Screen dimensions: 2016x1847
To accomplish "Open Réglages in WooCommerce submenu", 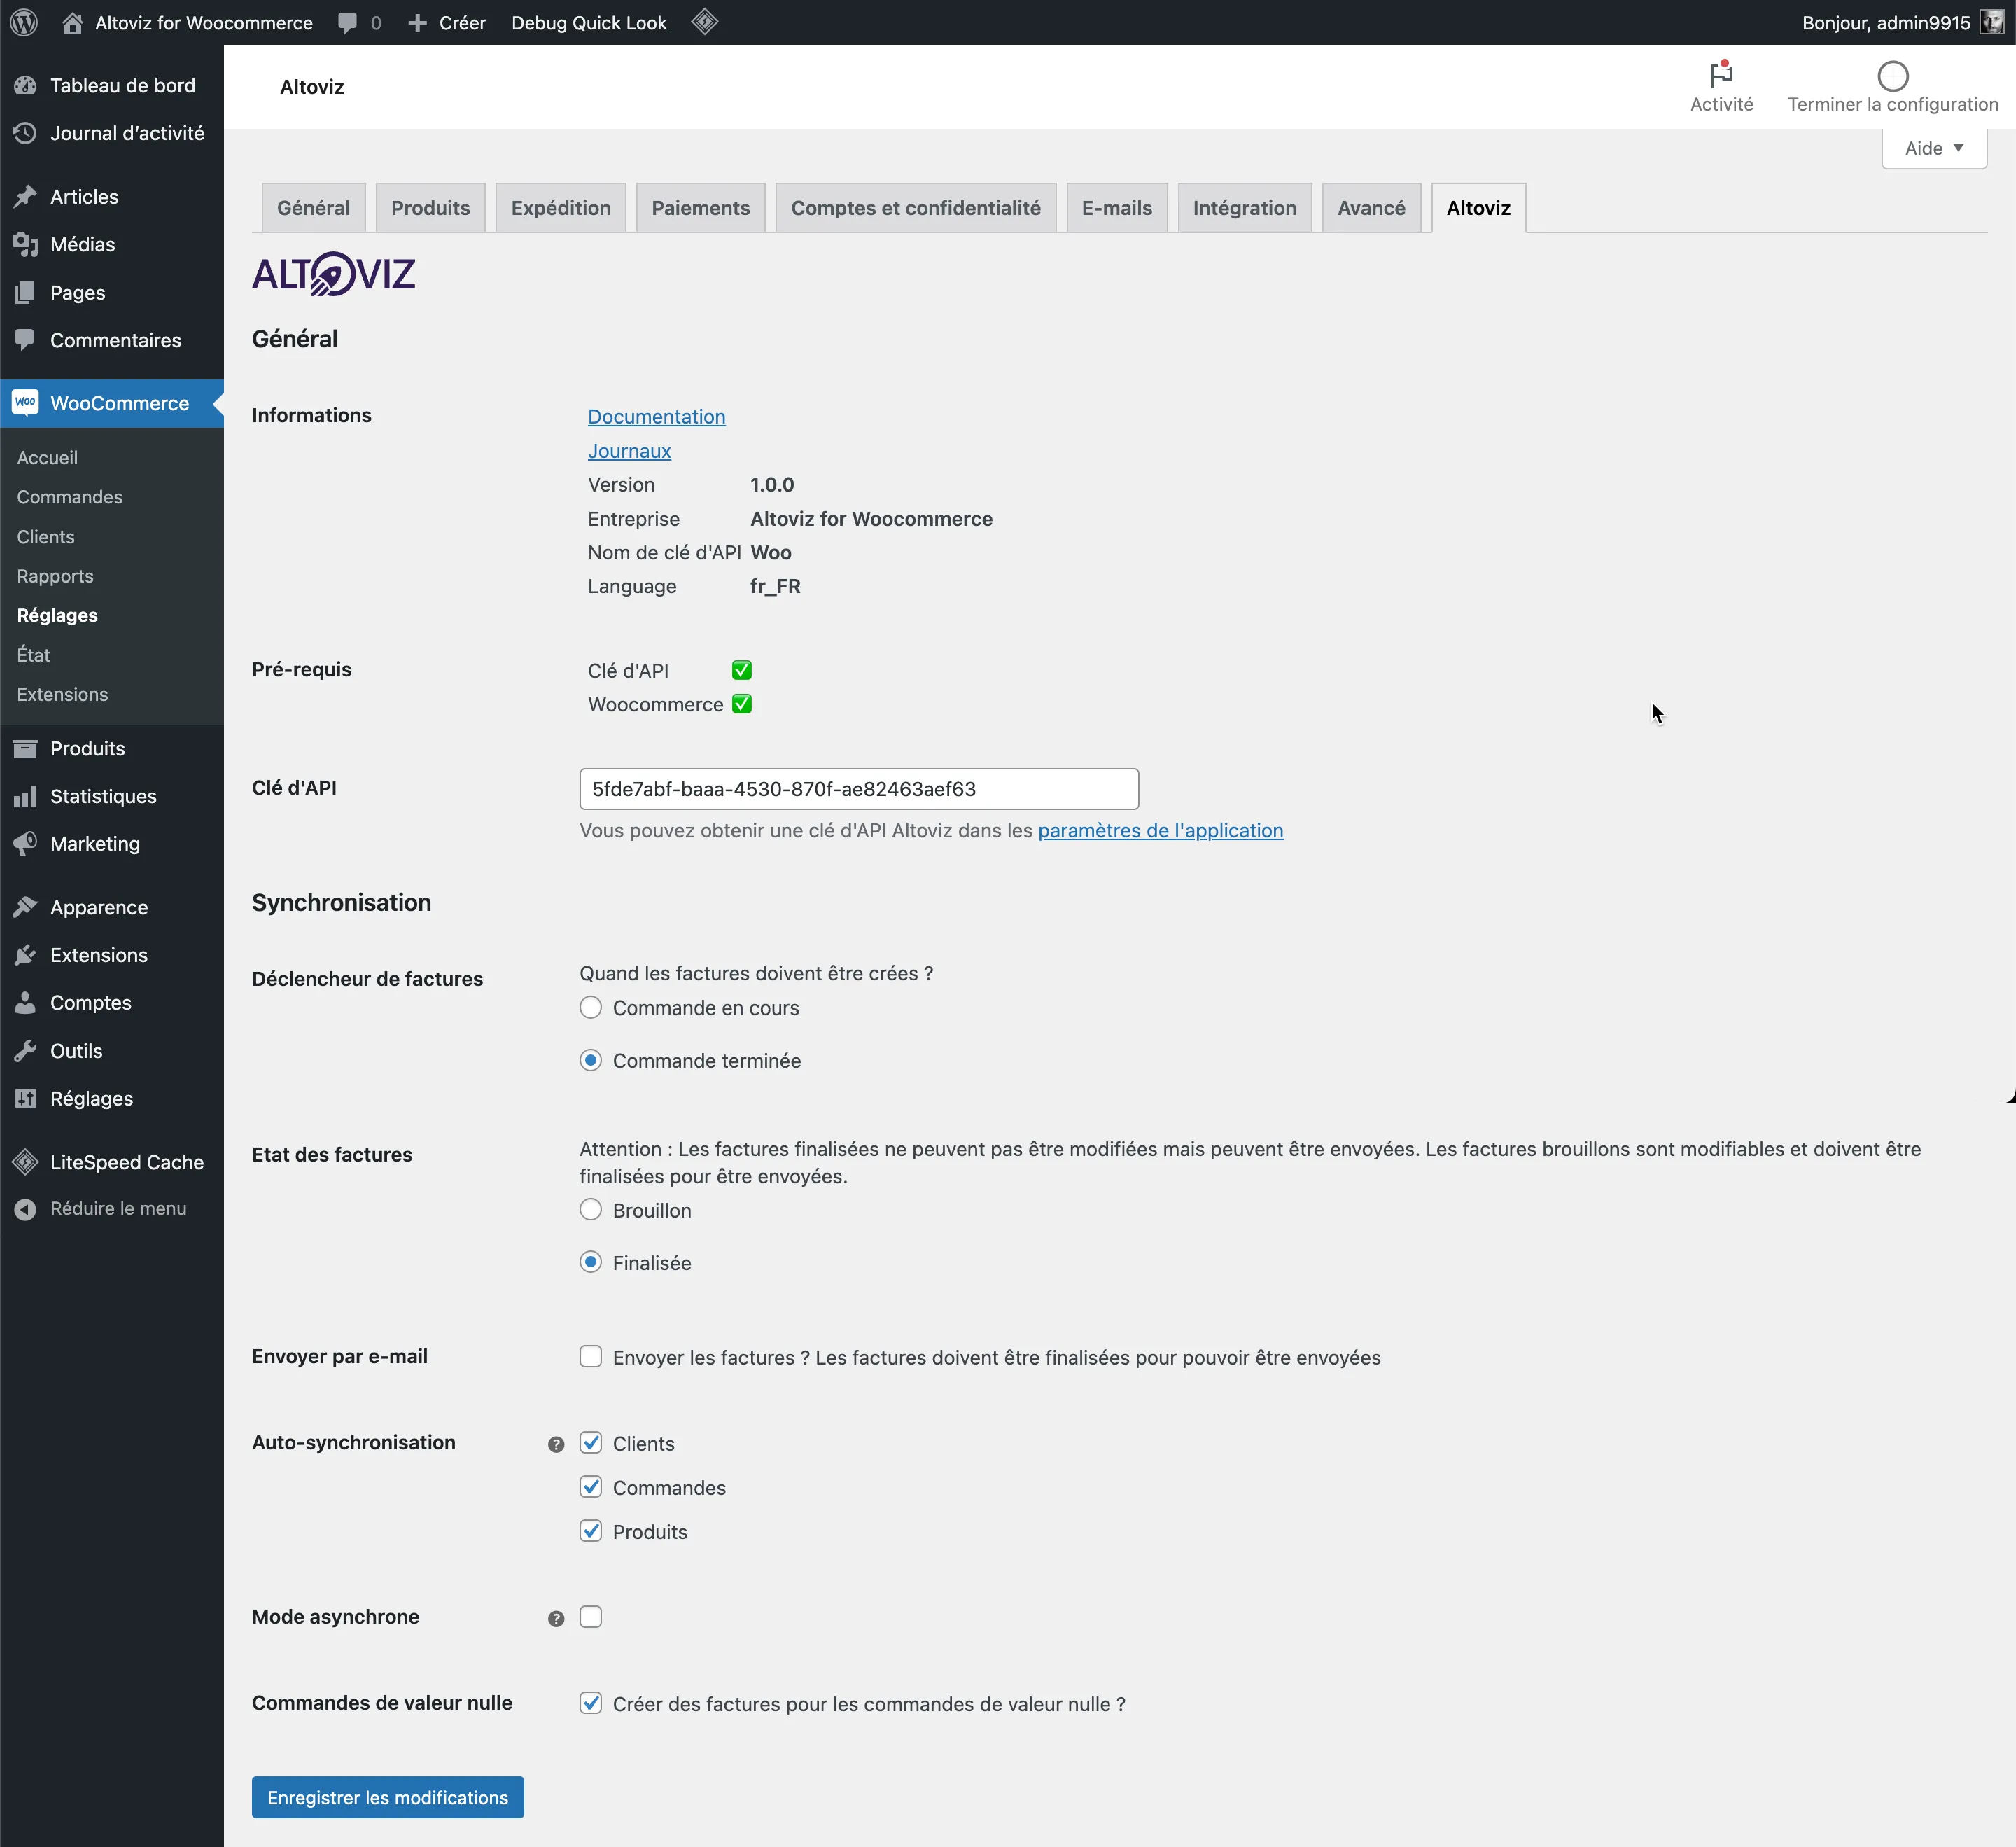I will tap(57, 615).
